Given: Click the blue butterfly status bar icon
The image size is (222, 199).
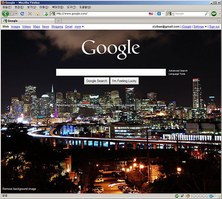Looking at the screenshot, I should tap(211, 196).
